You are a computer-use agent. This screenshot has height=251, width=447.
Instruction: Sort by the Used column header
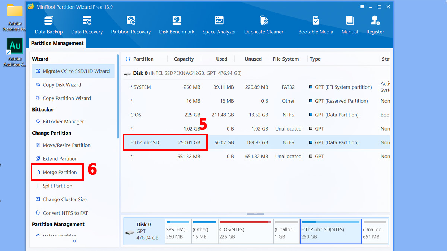click(222, 59)
